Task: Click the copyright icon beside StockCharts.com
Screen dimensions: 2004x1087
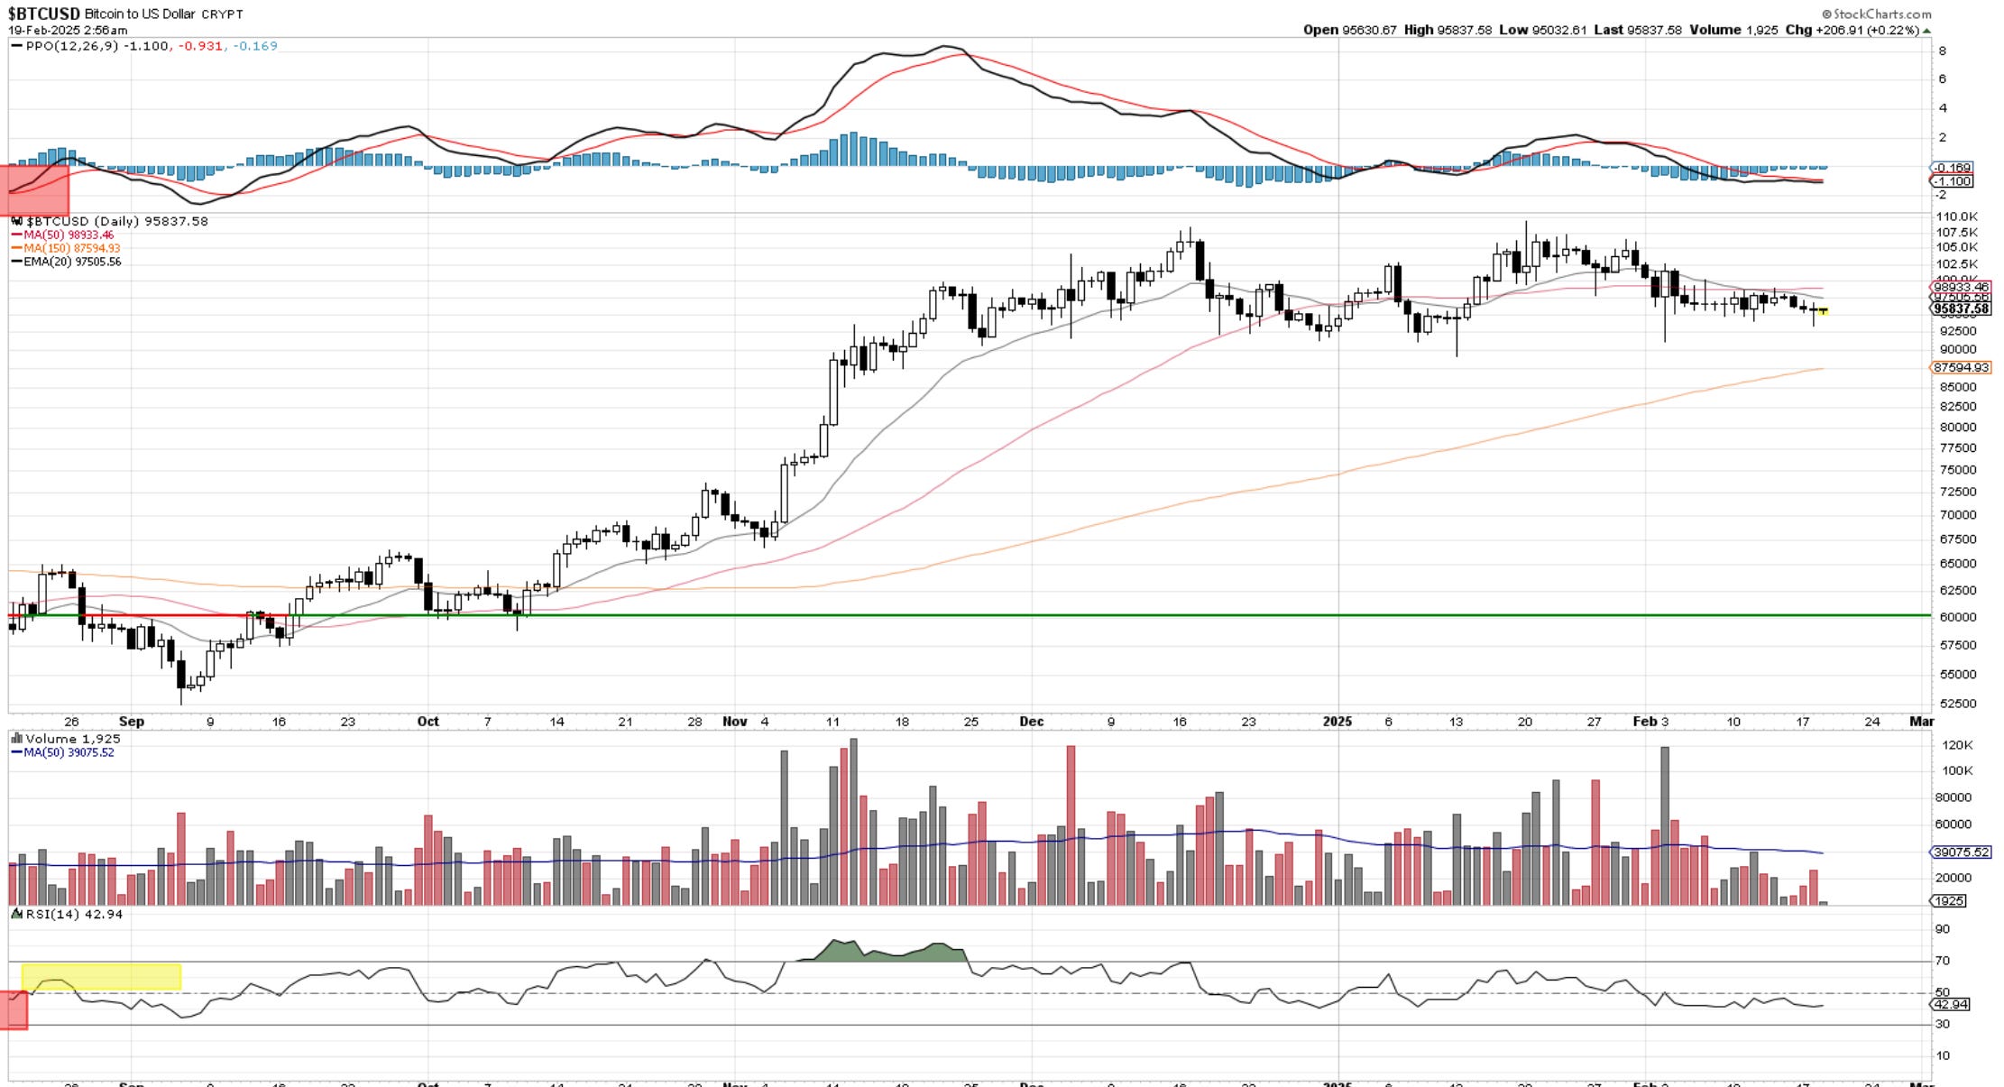Action: [1826, 14]
